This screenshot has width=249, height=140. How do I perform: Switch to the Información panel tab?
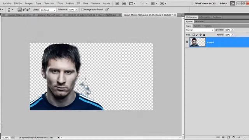click(205, 17)
